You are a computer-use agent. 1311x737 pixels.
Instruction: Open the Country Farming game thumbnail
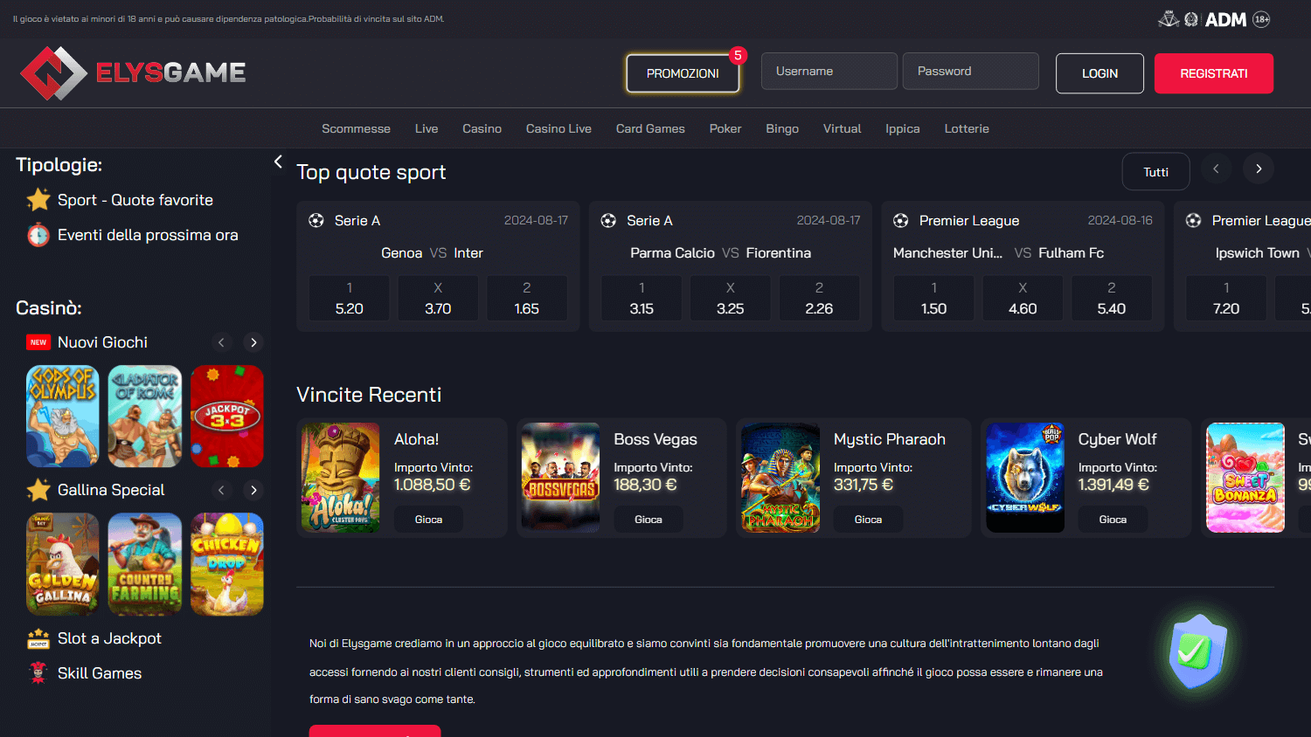(x=145, y=564)
